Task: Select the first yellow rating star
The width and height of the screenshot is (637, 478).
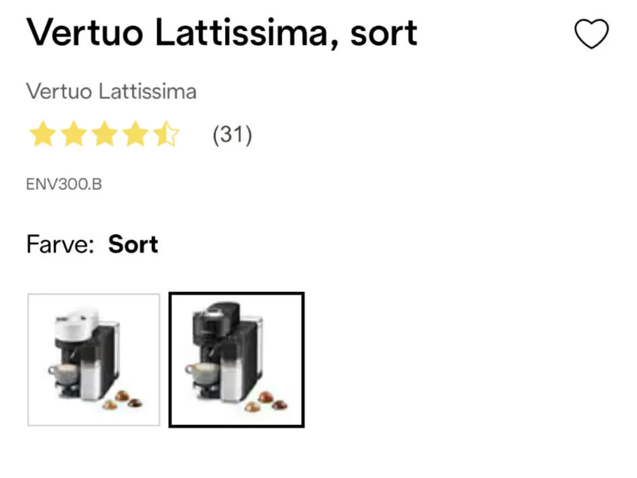Action: [41, 133]
